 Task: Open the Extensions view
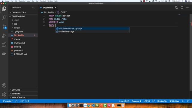point(4,45)
